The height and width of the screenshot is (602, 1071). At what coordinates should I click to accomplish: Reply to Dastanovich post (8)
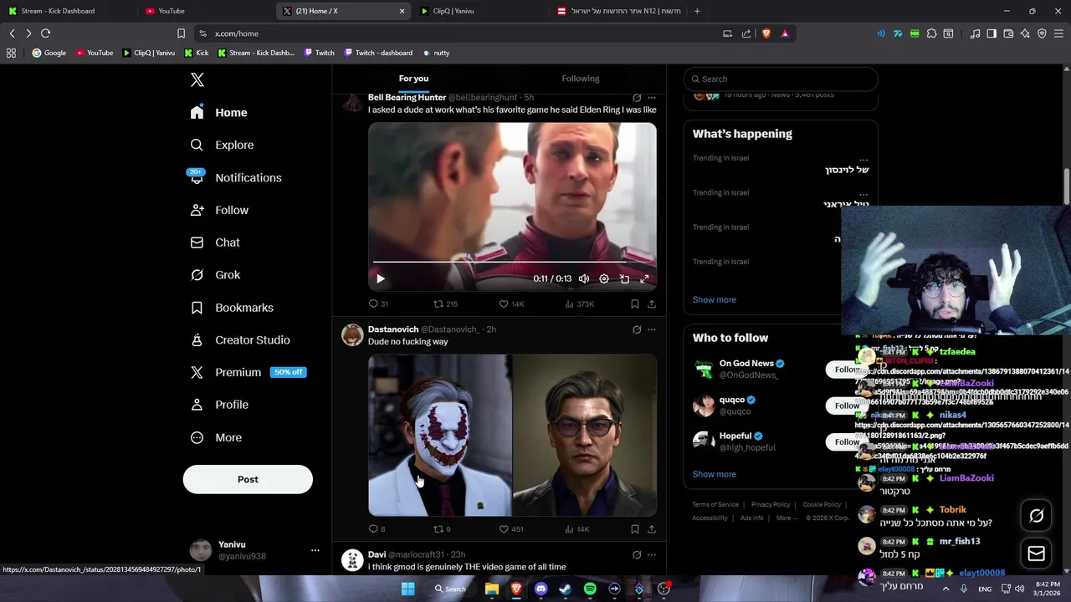pos(377,529)
